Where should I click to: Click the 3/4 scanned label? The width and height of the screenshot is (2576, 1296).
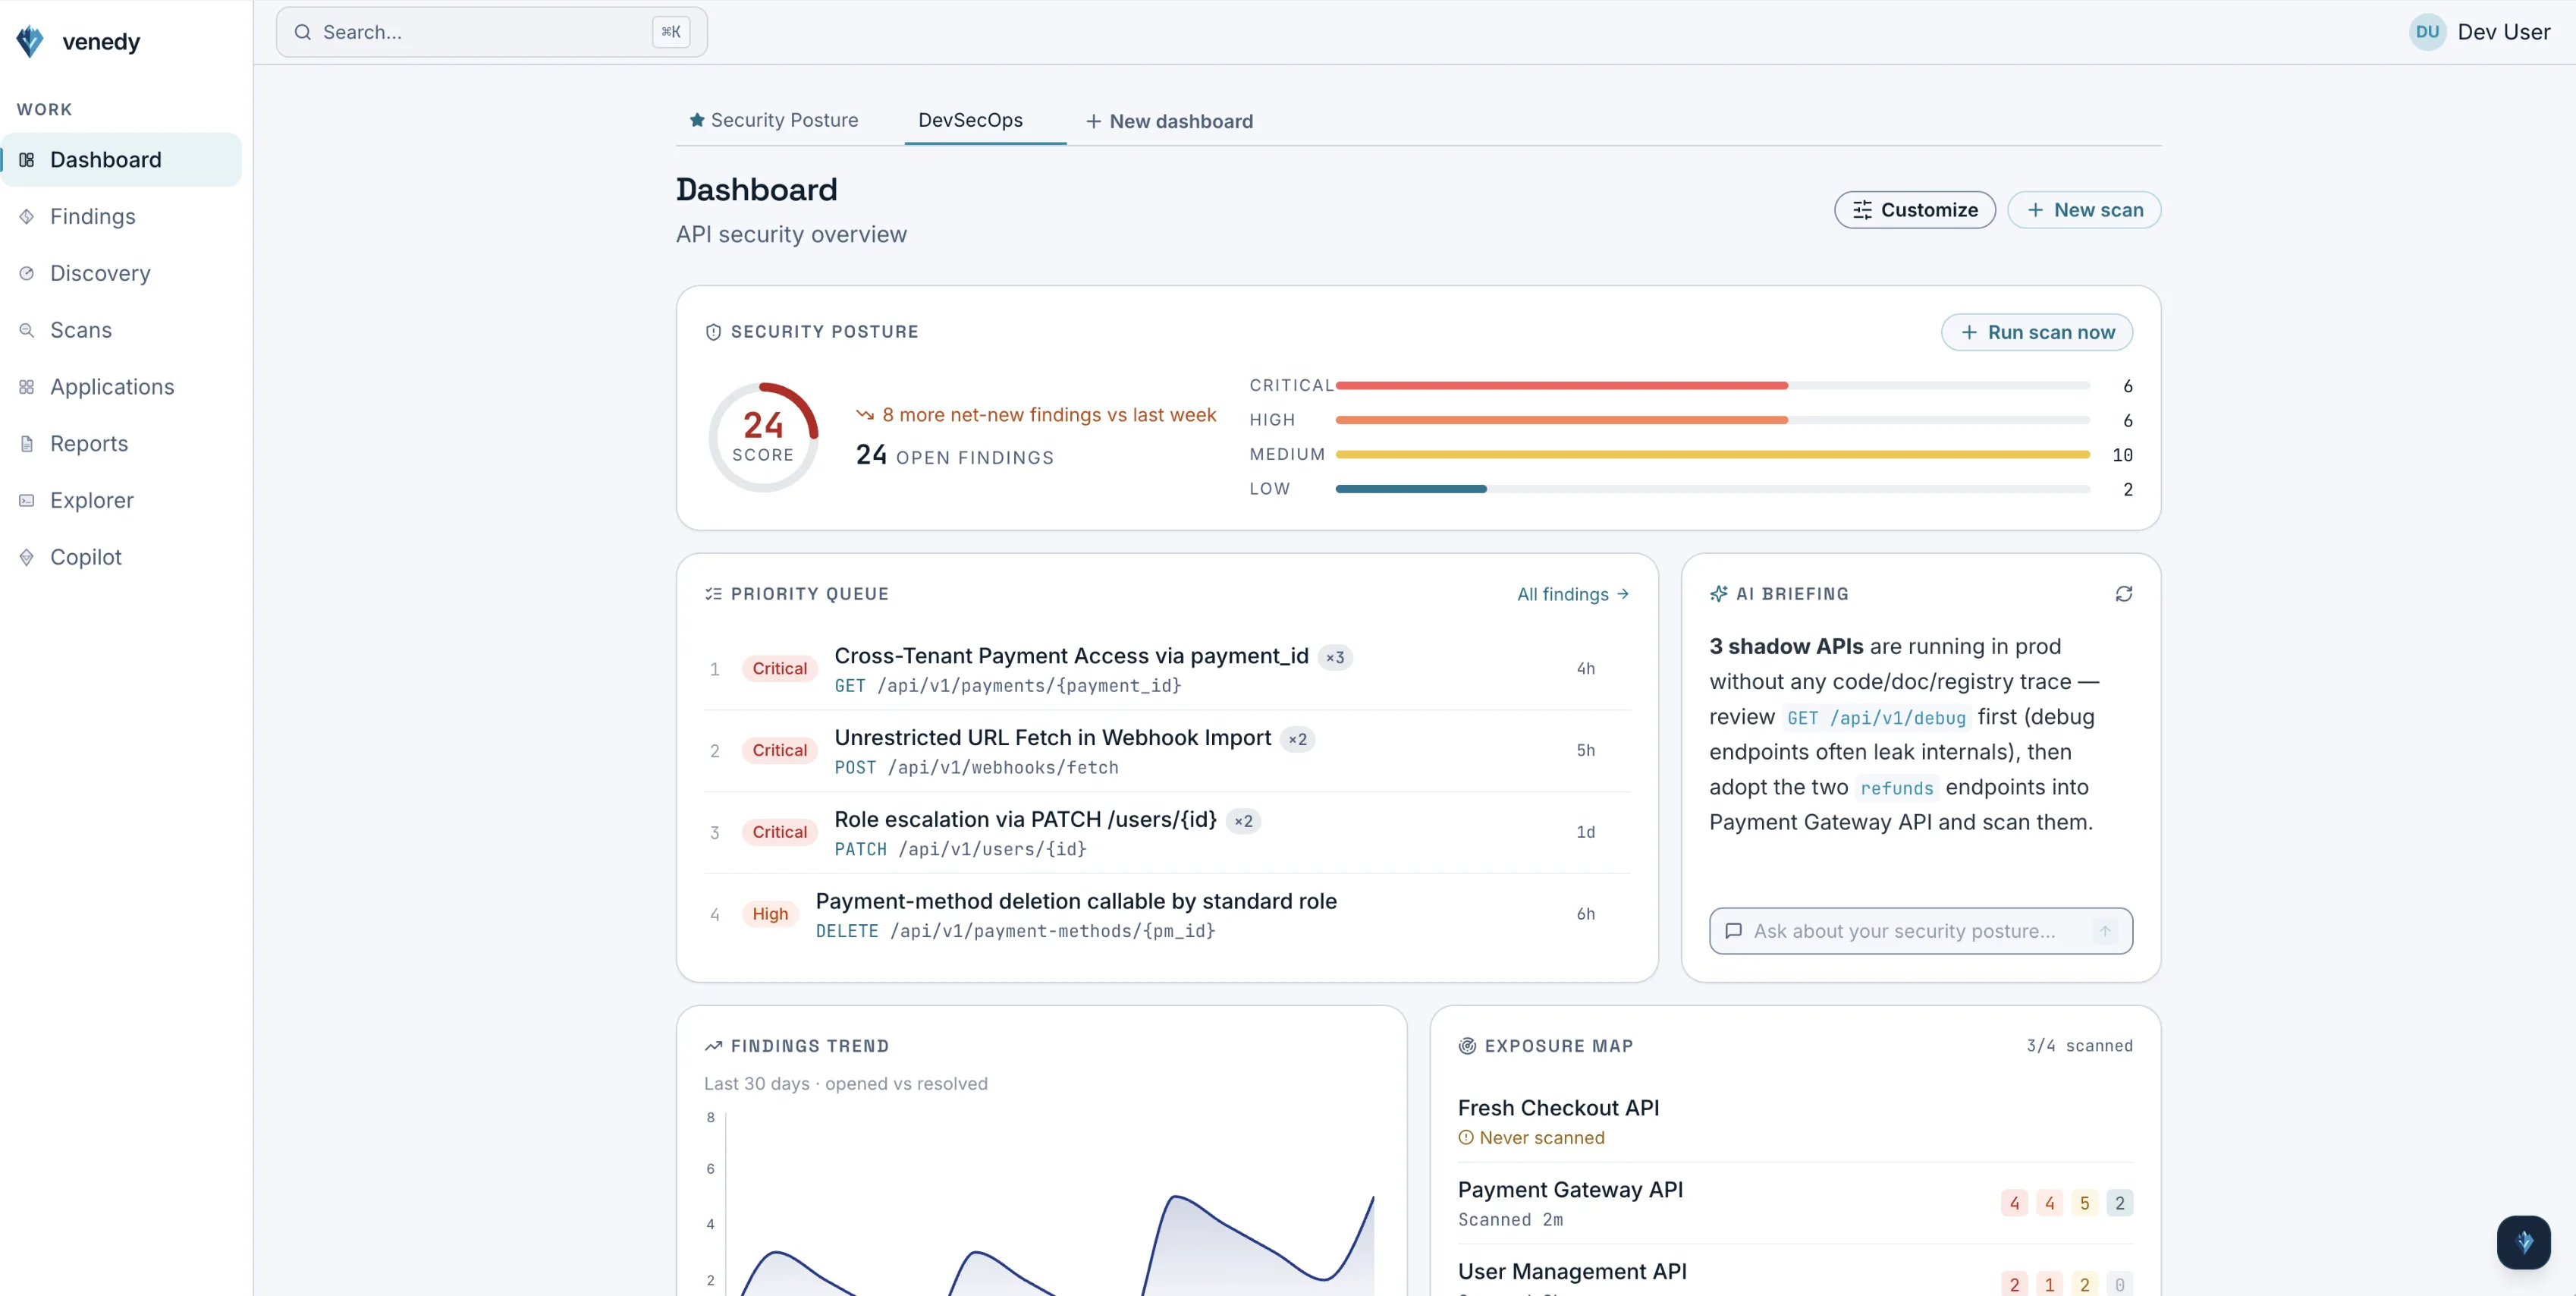click(x=2079, y=1046)
